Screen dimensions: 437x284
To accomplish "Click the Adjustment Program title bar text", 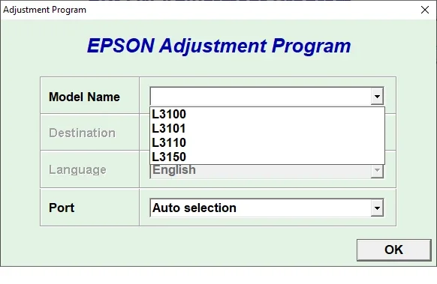I will [44, 10].
